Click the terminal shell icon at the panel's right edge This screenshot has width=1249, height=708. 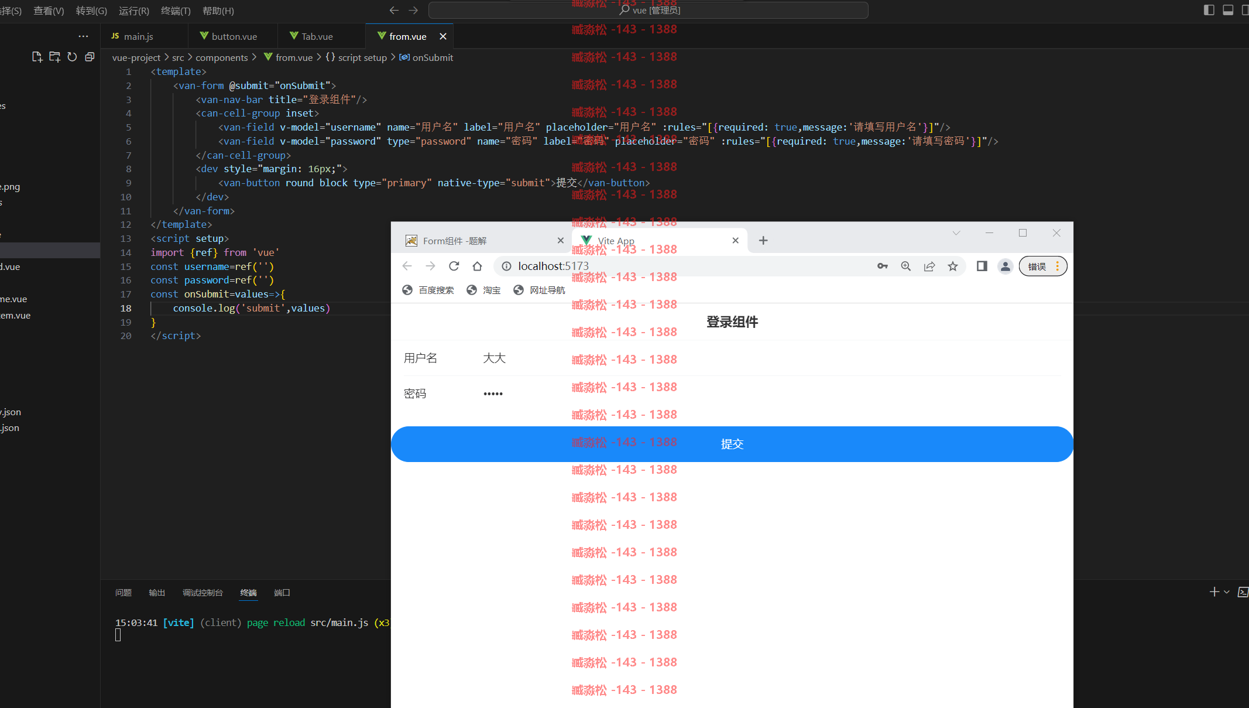(1243, 592)
